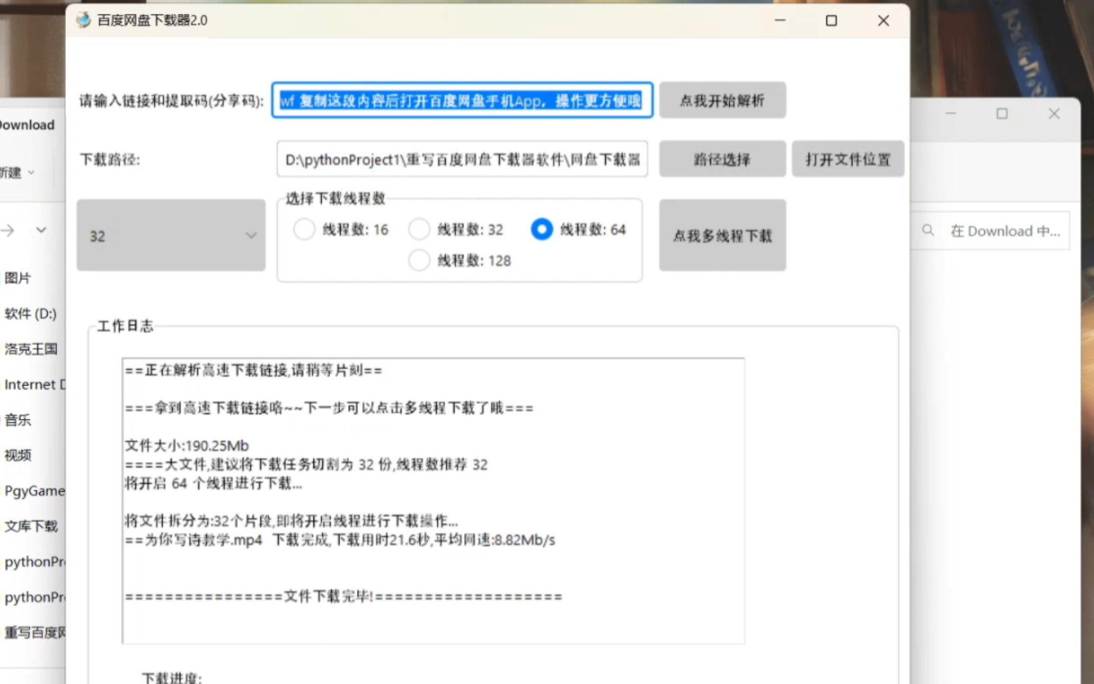1094x684 pixels.
Task: Open 文库下载 folder in sidebar
Action: pos(31,526)
